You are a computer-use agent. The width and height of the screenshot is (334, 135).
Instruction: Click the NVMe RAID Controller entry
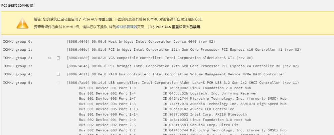(x=176, y=74)
